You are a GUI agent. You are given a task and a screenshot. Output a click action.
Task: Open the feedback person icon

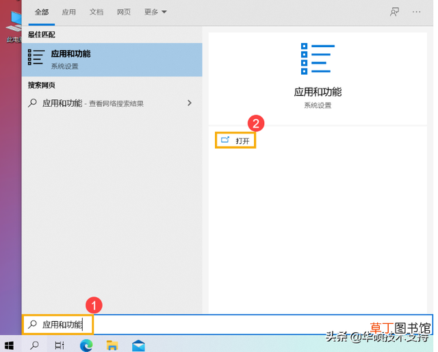[x=394, y=12]
